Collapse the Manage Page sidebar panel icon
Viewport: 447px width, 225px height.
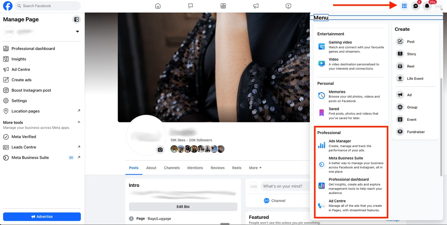(x=76, y=19)
